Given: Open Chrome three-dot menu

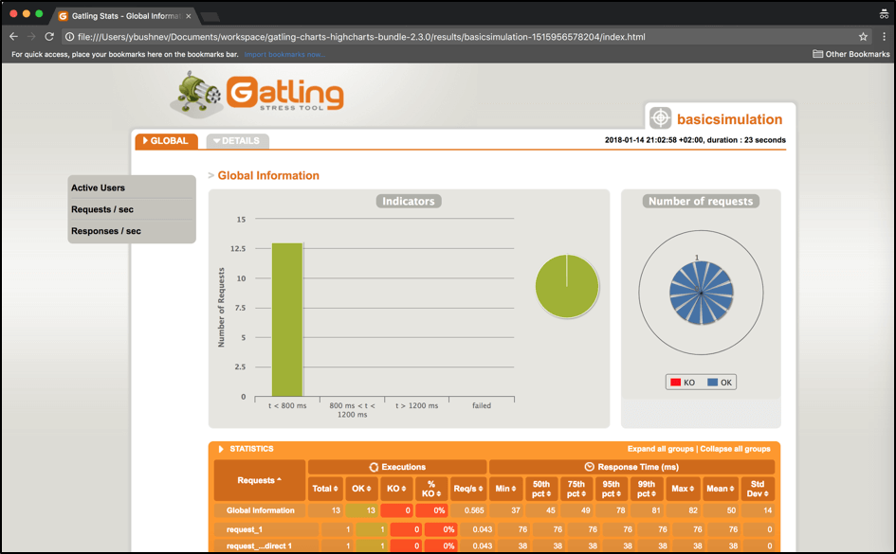Looking at the screenshot, I should tap(884, 37).
